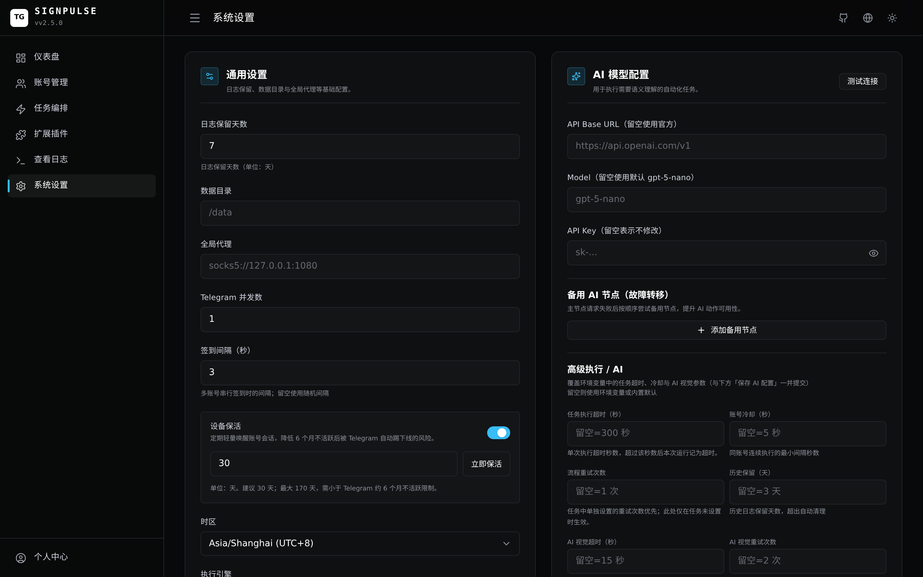The width and height of the screenshot is (923, 577).
Task: Click the 通用设置 sliders icon
Action: coord(209,76)
